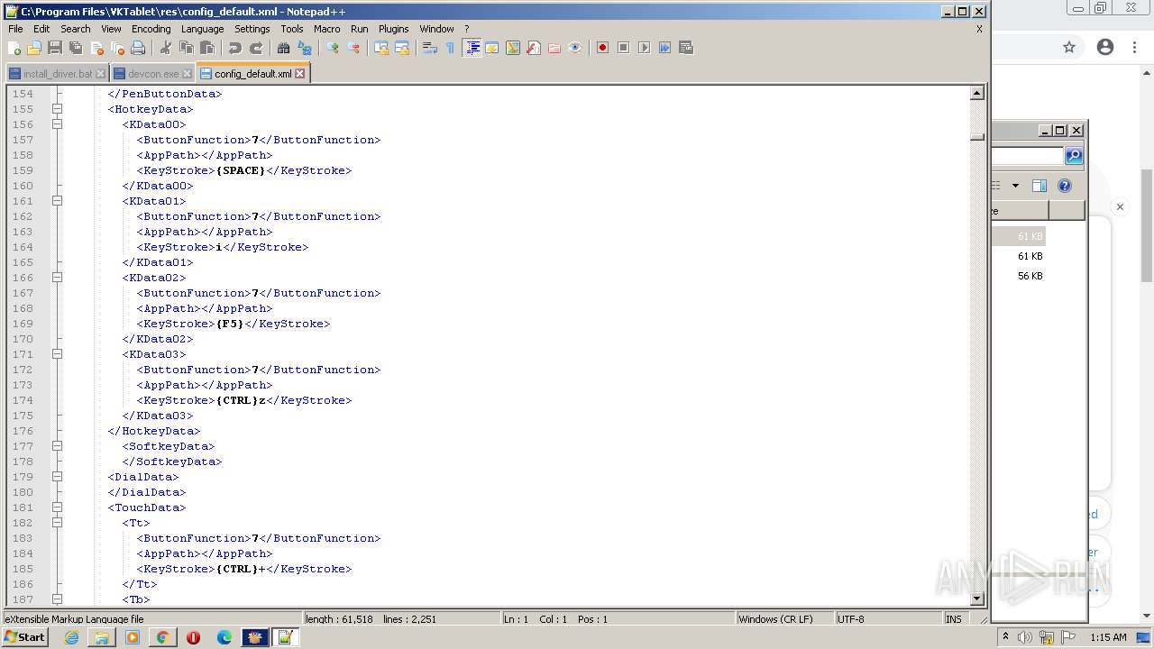The height and width of the screenshot is (649, 1154).
Task: Click the Open file toolbar icon
Action: (x=34, y=48)
